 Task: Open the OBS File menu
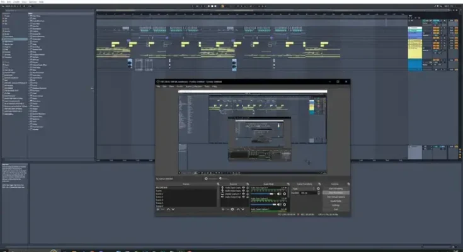point(157,86)
